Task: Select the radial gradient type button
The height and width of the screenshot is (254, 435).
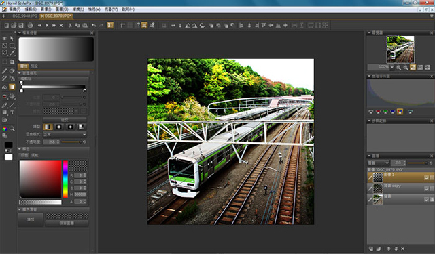Action: pyautogui.click(x=59, y=127)
